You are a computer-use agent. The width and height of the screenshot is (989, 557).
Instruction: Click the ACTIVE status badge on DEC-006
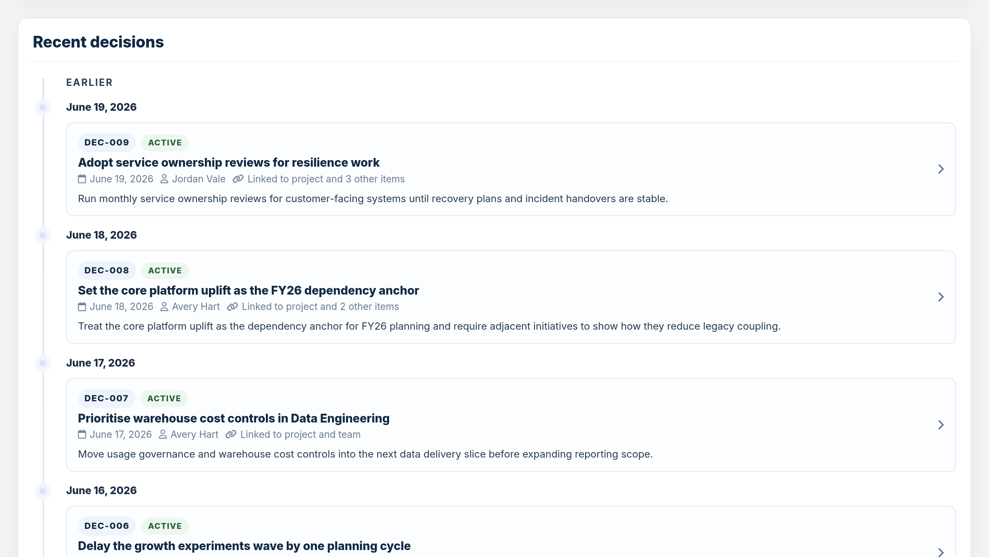165,526
